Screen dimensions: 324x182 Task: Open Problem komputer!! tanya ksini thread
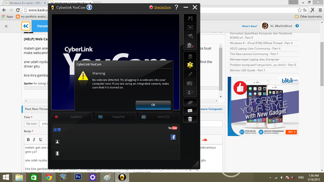[263, 65]
